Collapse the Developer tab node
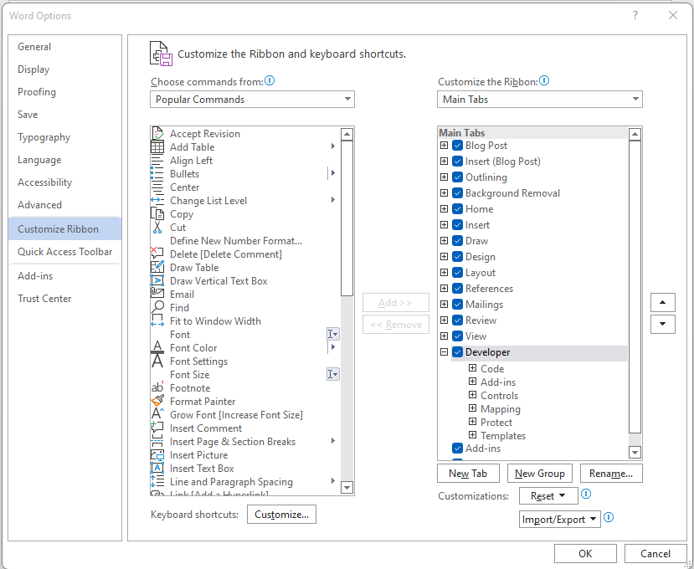694x569 pixels. (x=444, y=352)
